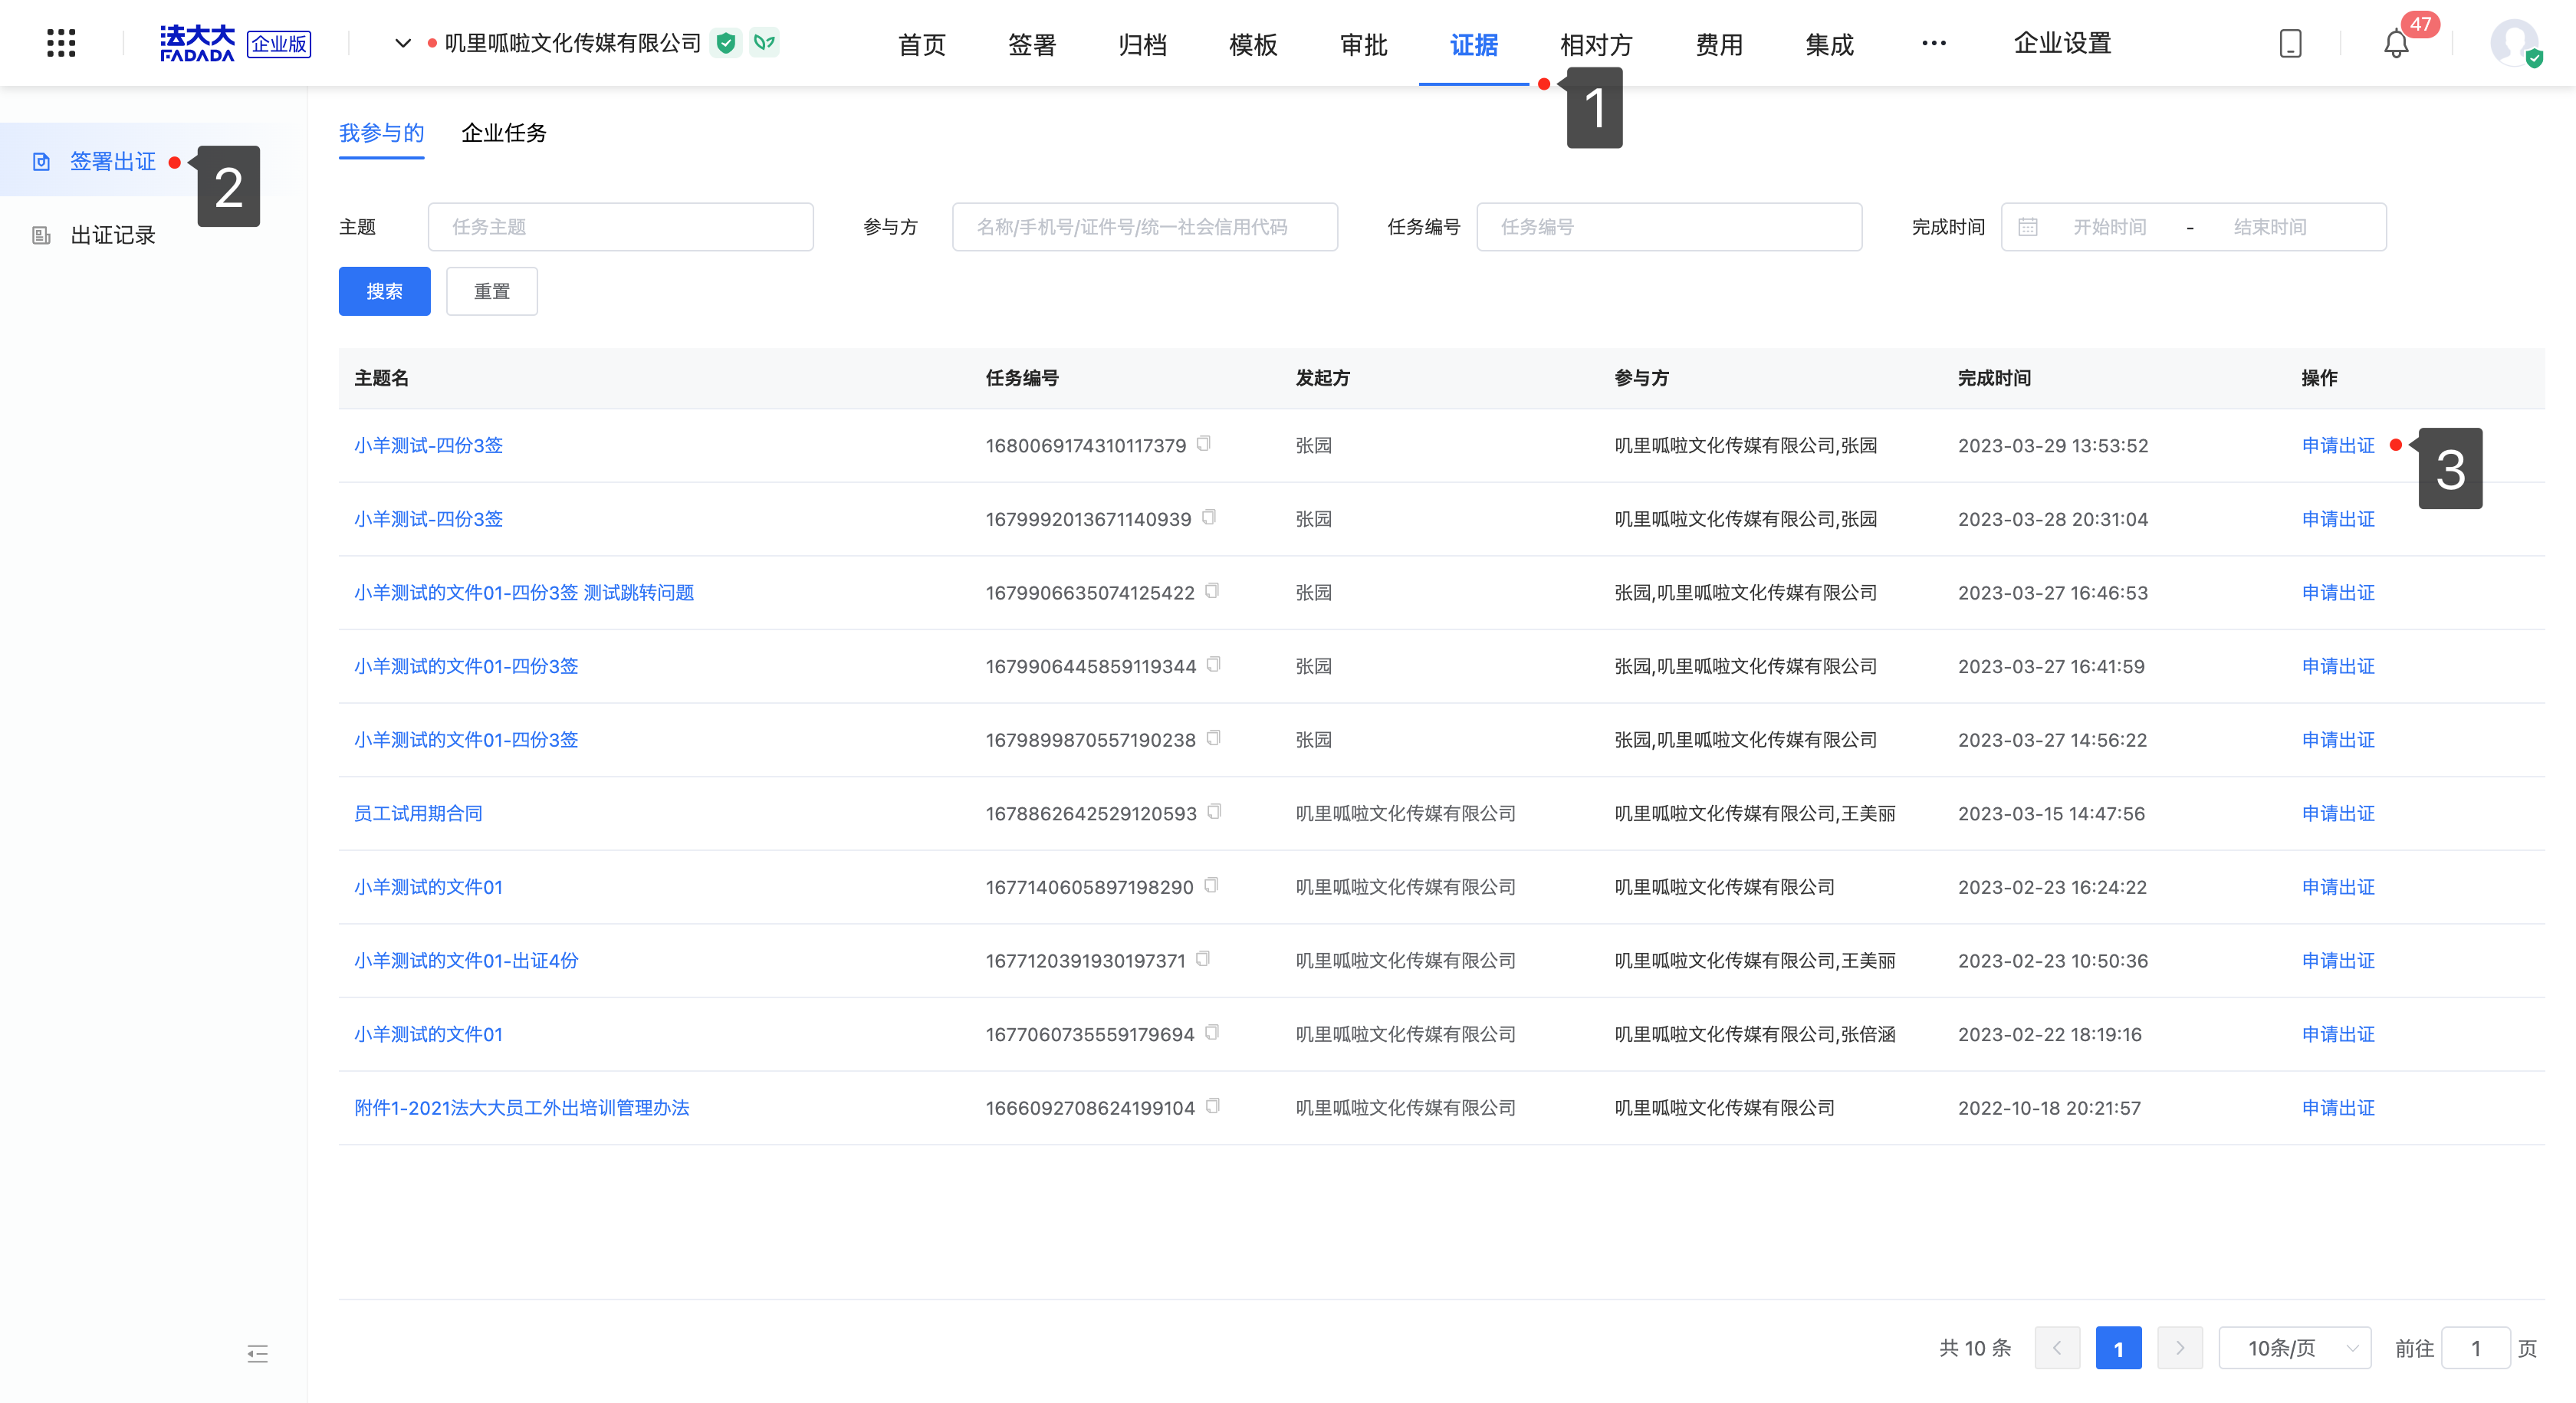Switch to the 企业任务 tab
This screenshot has height=1403, width=2576.
(504, 133)
